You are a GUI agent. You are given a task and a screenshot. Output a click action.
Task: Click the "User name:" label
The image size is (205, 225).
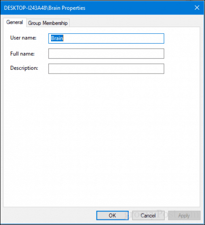click(23, 38)
